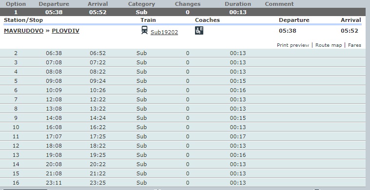Click the Duration column header
This screenshot has width=370, height=190.
(x=238, y=4)
